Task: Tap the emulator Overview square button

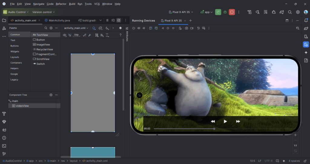Action: (173, 28)
